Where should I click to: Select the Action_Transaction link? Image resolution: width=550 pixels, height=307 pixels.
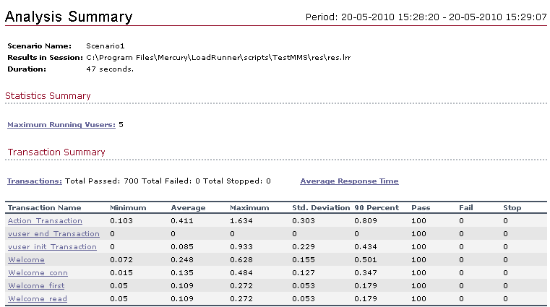click(45, 221)
